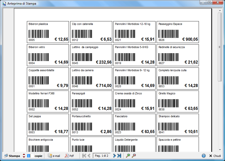Click the barcode code 0045
This screenshot has height=161, width=225.
click(75, 63)
